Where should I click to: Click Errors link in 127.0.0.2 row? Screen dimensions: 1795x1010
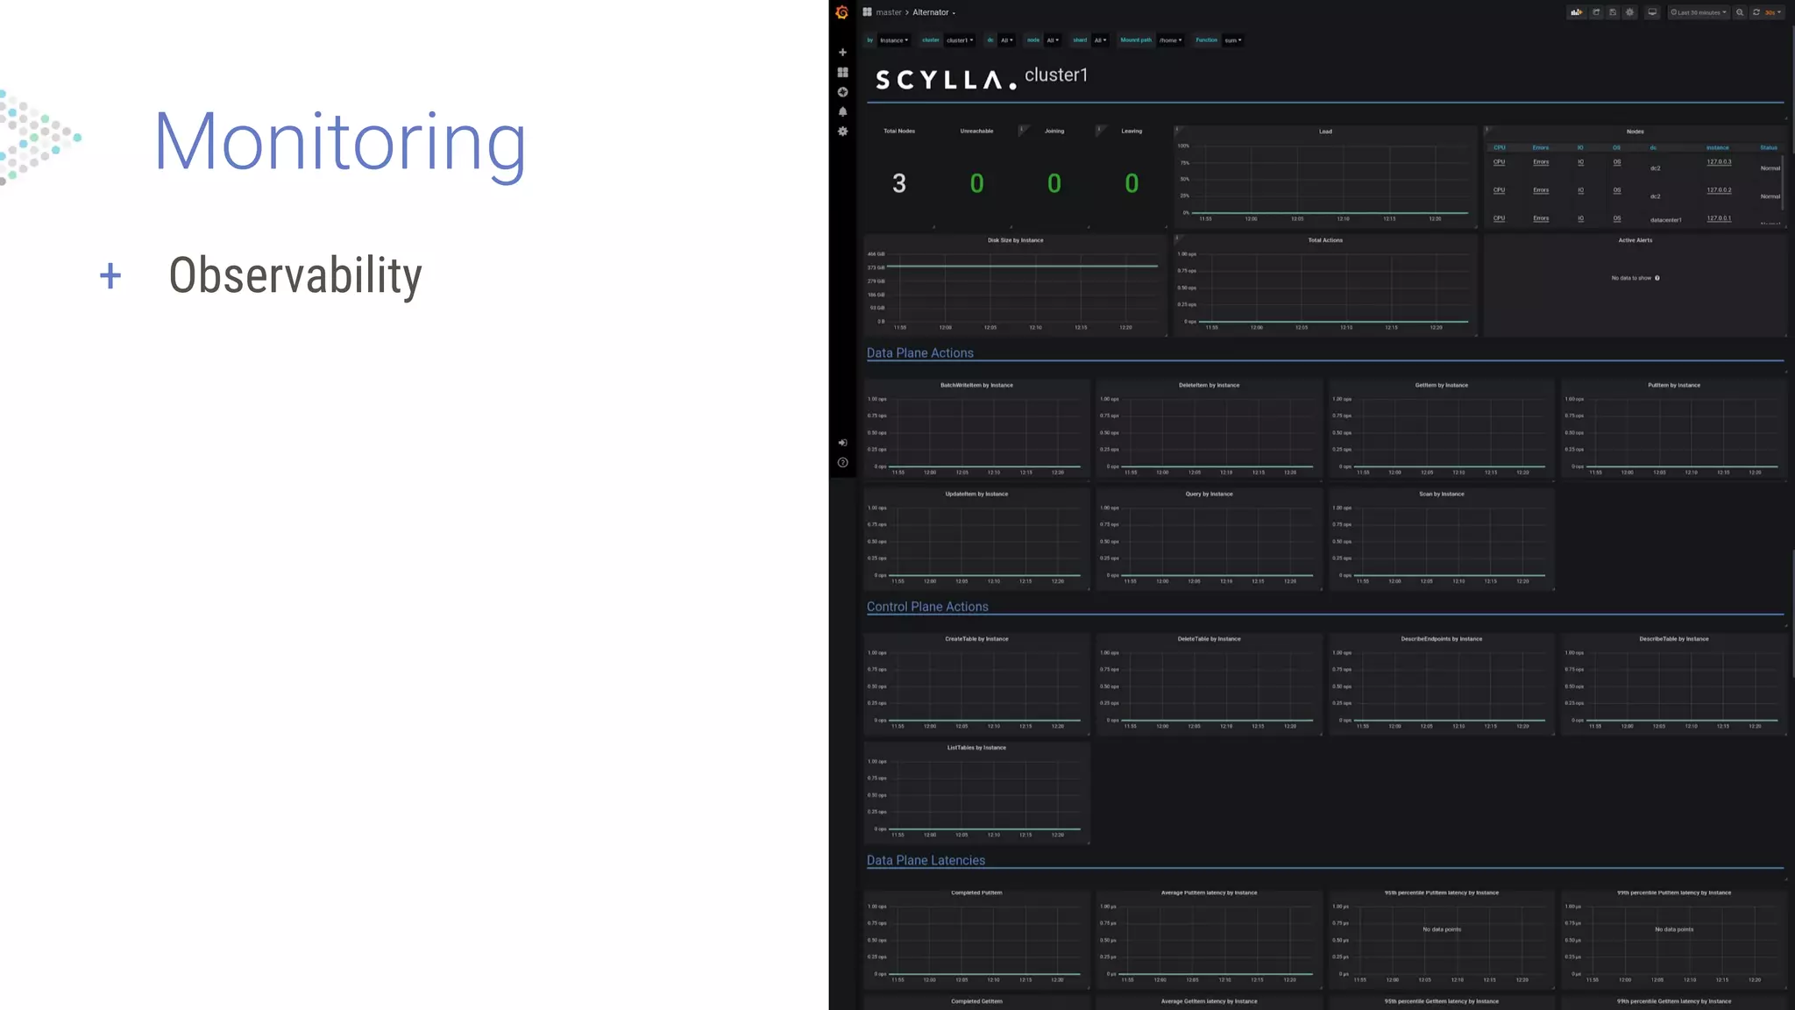tap(1541, 189)
